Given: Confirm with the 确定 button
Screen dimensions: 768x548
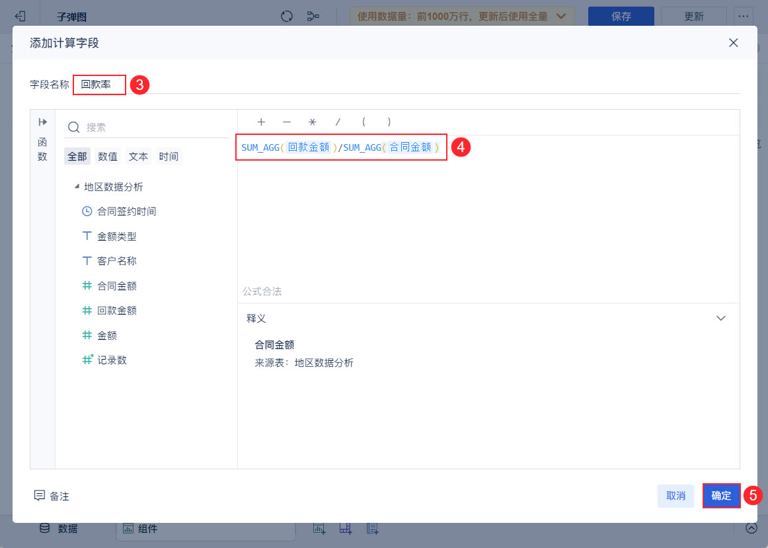Looking at the screenshot, I should coord(721,496).
